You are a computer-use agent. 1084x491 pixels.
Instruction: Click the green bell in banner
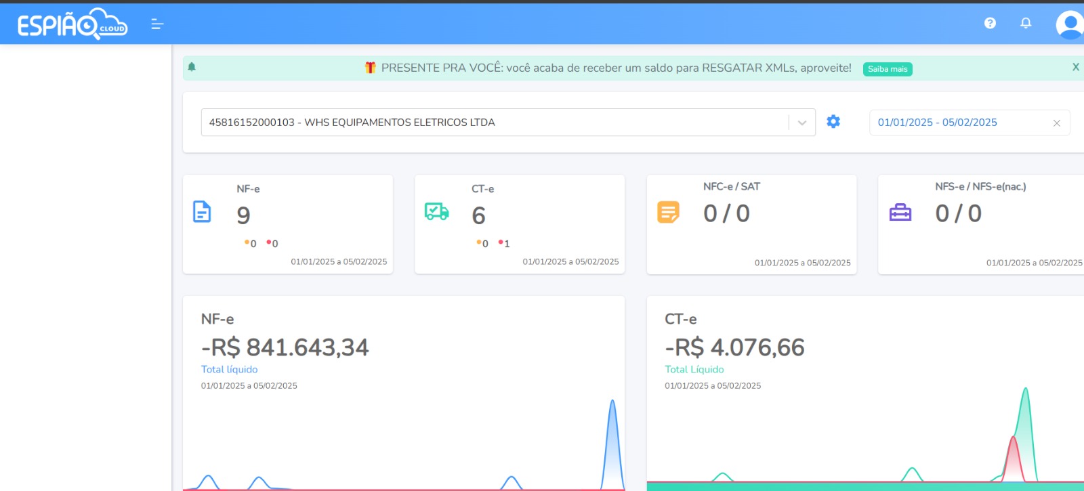click(x=192, y=67)
